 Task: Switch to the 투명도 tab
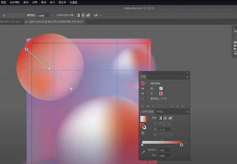160,112
